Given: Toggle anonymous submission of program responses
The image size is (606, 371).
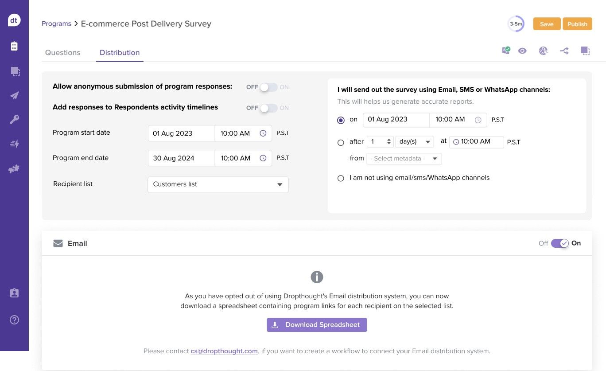Looking at the screenshot, I should click(268, 87).
